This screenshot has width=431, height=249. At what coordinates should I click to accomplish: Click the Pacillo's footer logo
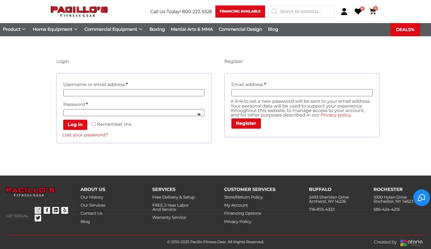30,192
